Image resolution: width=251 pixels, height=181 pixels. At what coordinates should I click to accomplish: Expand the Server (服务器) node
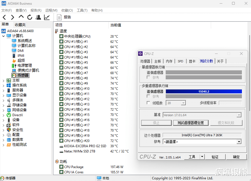(x=3, y=91)
